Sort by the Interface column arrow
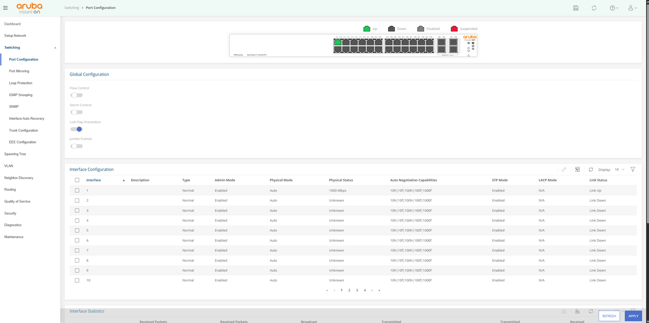The height and width of the screenshot is (323, 649). [x=124, y=180]
